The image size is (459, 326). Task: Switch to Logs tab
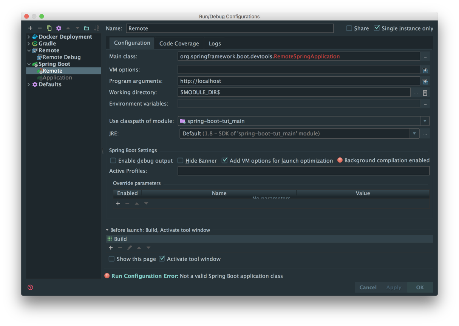(x=215, y=43)
